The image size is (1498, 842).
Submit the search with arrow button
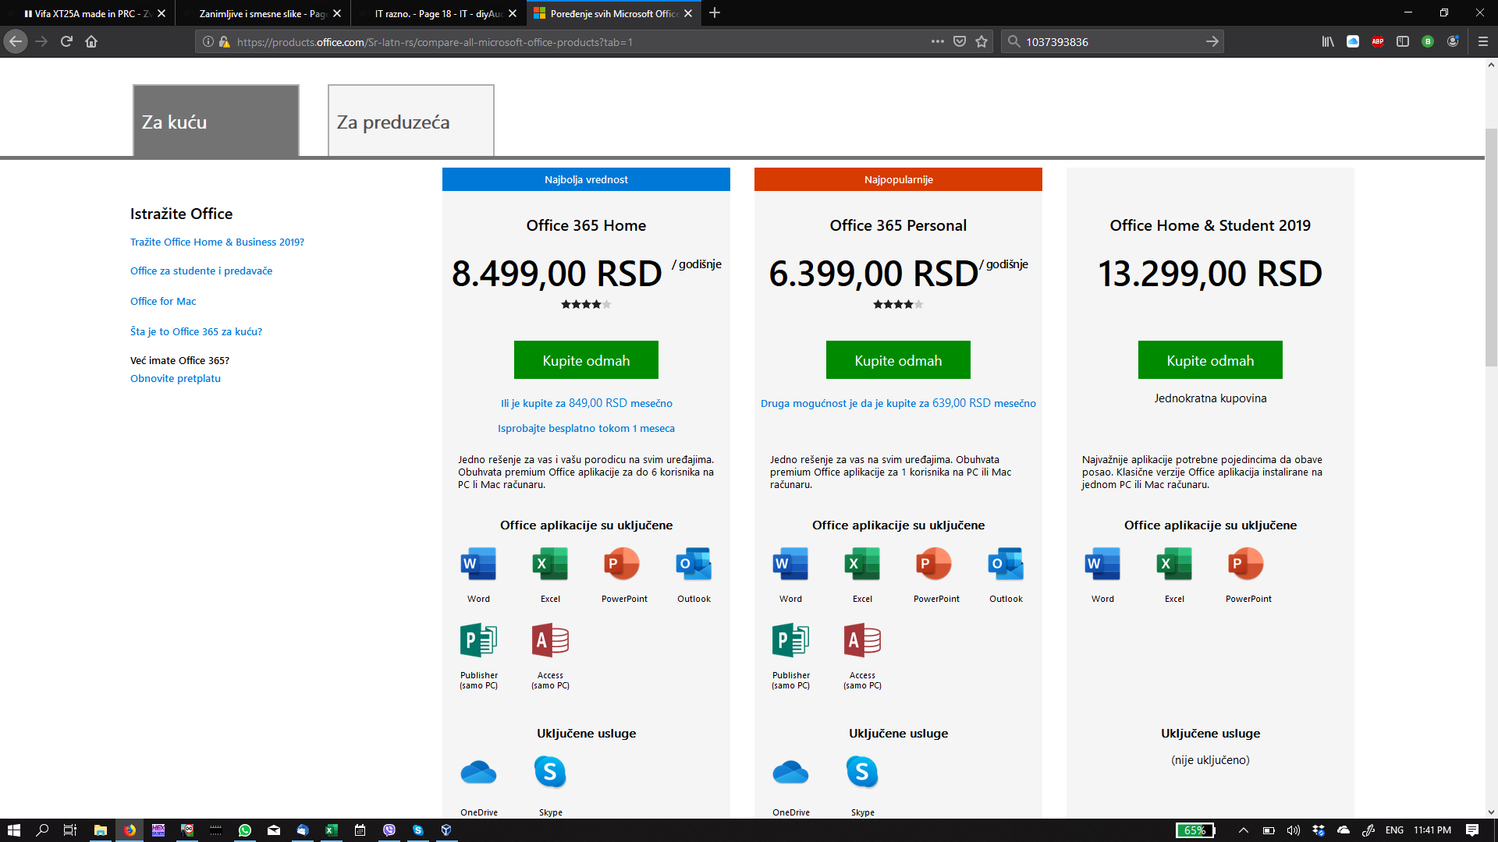coord(1212,41)
